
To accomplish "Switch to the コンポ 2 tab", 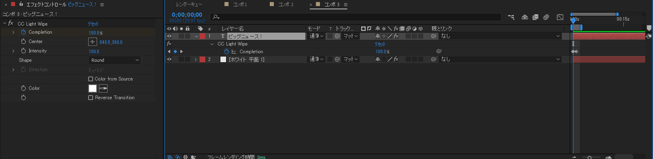I will (x=286, y=4).
